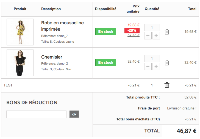
Task: Delete the Robe en mousseline imprimée item
Action: [x=167, y=32]
